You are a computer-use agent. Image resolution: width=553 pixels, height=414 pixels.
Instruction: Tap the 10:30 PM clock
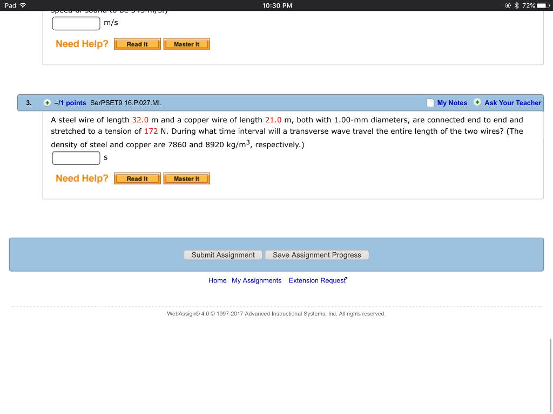[x=277, y=5]
